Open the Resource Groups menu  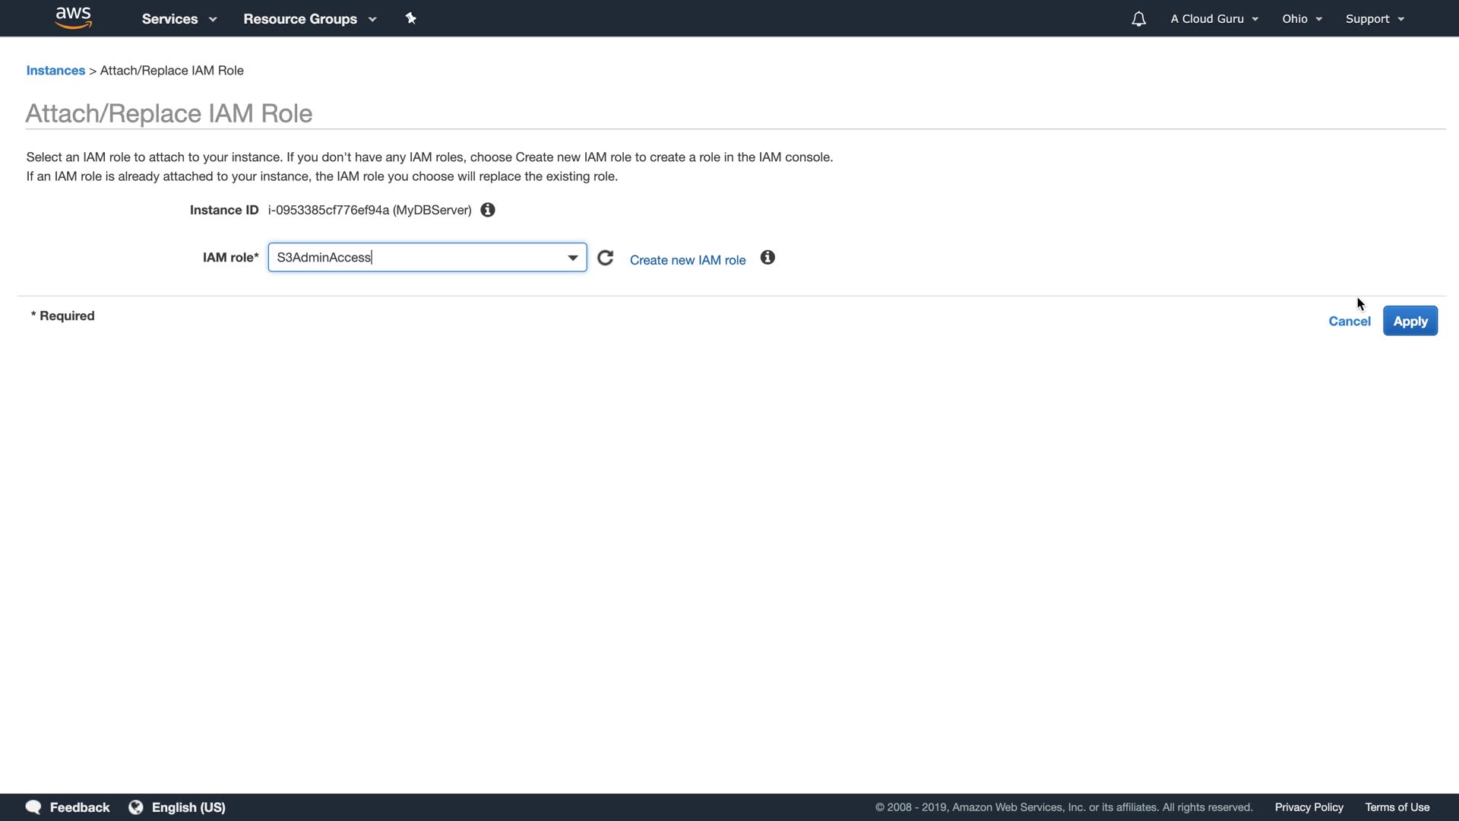[309, 19]
